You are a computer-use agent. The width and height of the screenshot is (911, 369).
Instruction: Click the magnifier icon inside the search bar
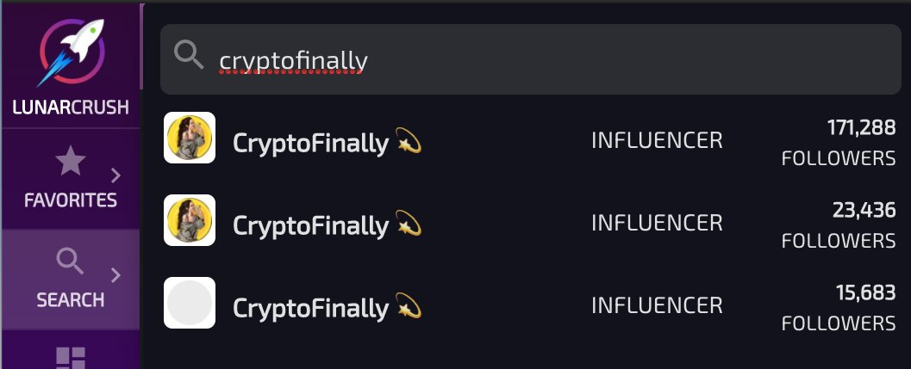click(x=188, y=56)
